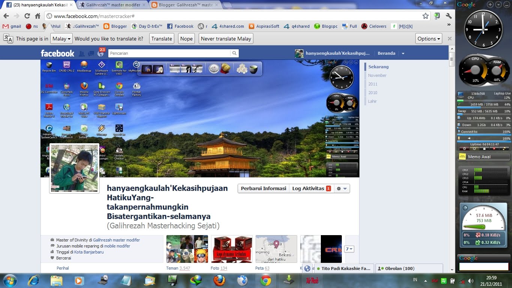
Task: Click the page reload icon in the toolbar
Action: [27, 16]
